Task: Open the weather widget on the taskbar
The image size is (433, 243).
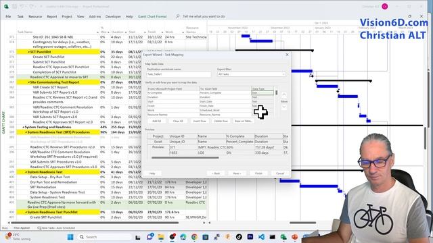Action: pyautogui.click(x=18, y=237)
